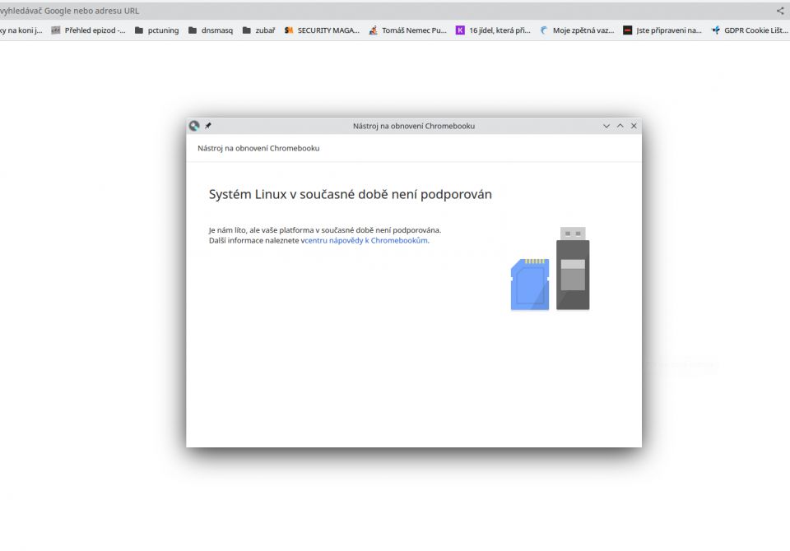Maximize the Nástroj na obnovení Chromebooku window

coord(620,126)
